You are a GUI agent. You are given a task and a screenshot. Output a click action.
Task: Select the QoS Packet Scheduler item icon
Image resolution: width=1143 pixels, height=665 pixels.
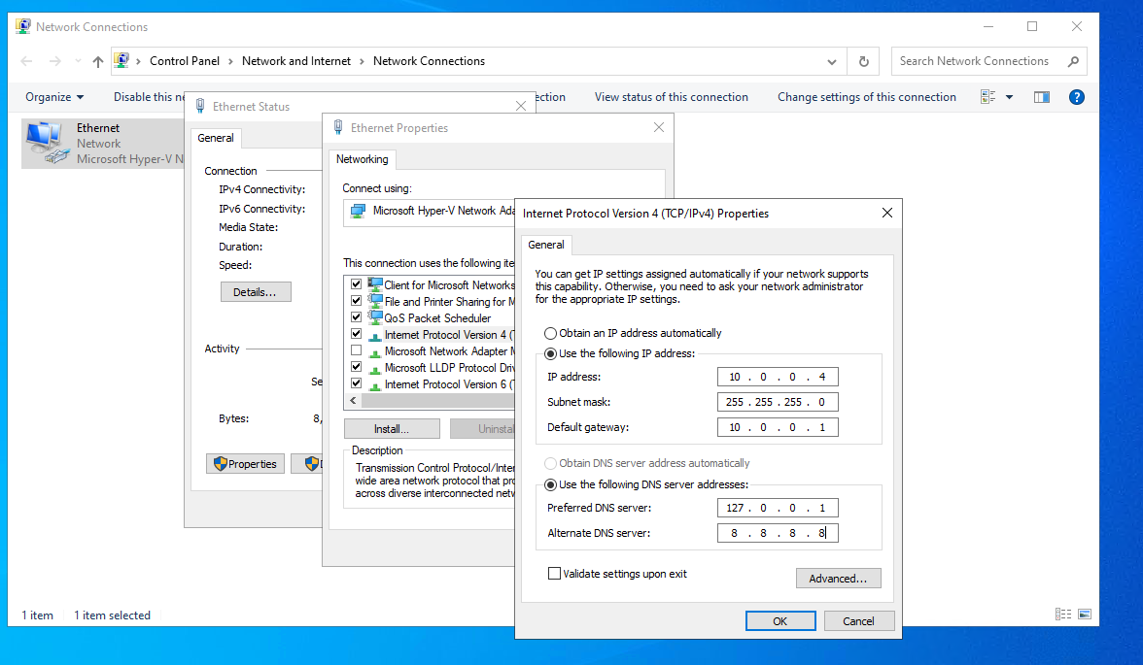point(375,317)
